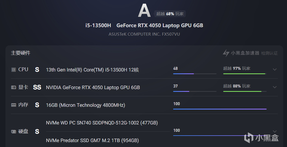Image resolution: width=287 pixels, height=147 pixels.
Task: Open the 小黑盒加速器 link
Action: 245,53
